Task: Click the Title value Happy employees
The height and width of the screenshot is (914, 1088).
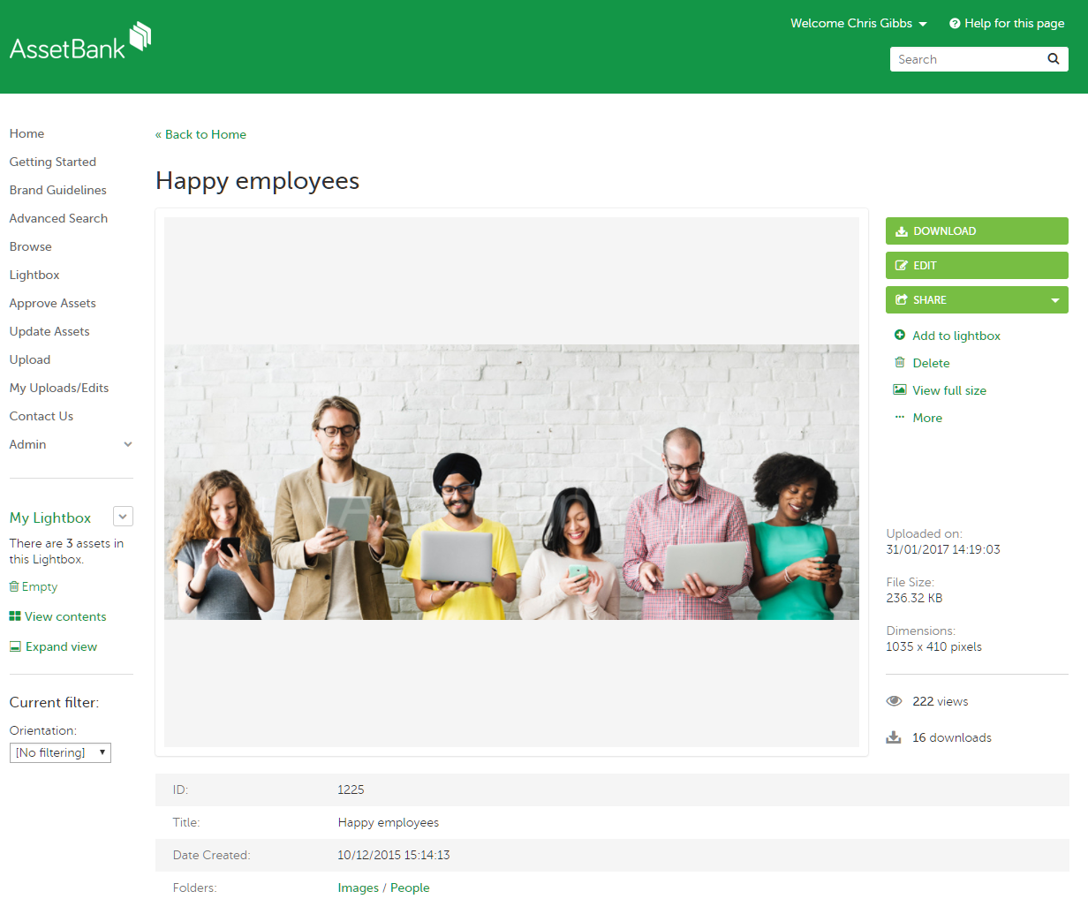Action: tap(389, 822)
